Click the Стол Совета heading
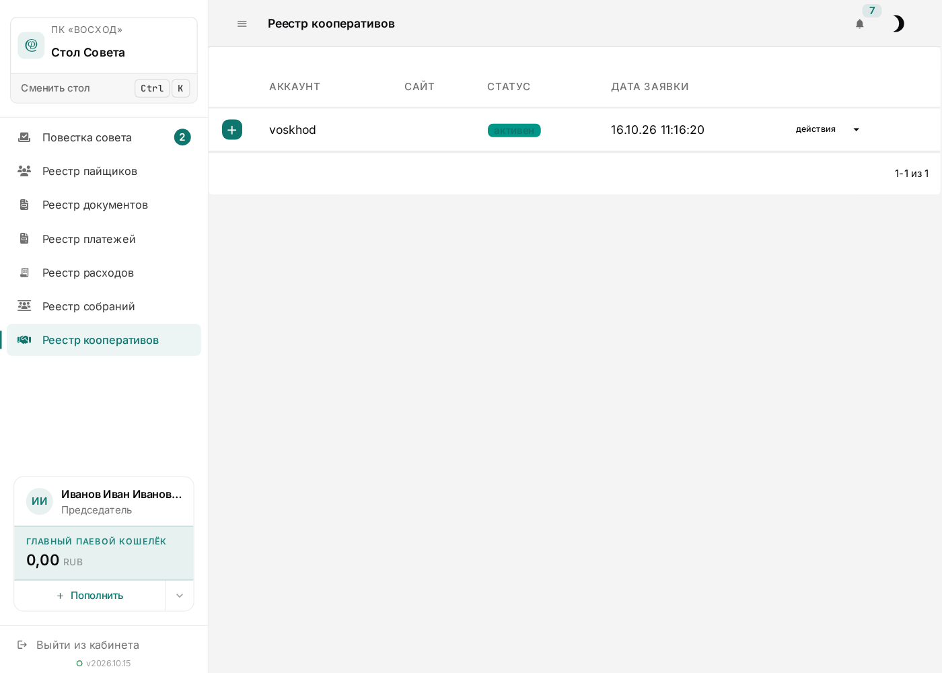This screenshot has width=942, height=673. pos(88,52)
